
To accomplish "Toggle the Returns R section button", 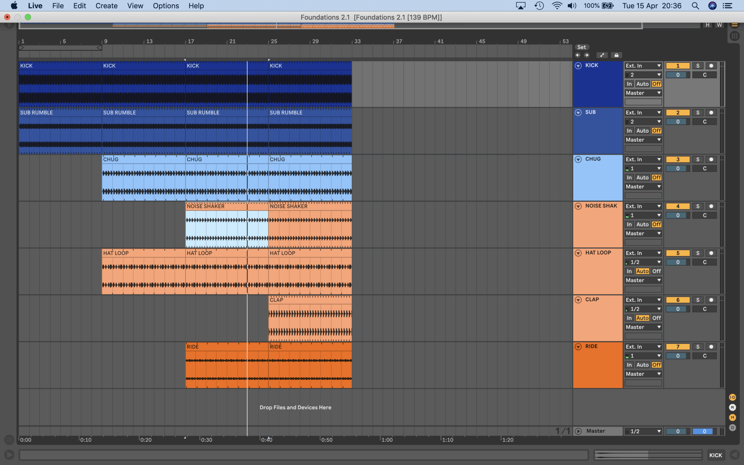I will click(x=732, y=407).
